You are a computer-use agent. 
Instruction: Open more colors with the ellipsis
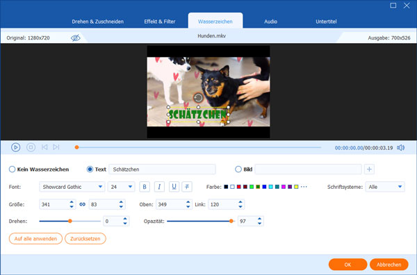coord(304,187)
